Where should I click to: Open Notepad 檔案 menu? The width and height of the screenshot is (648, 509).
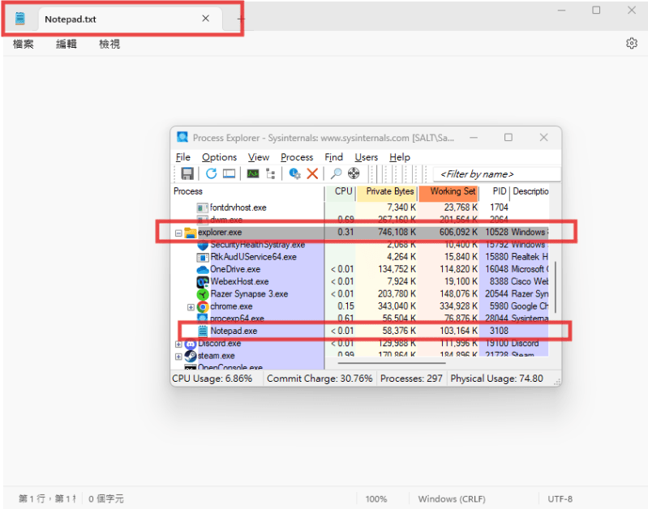click(x=24, y=44)
